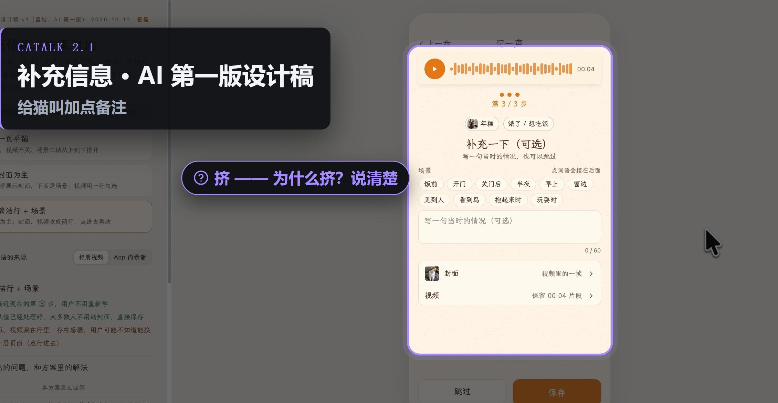Toggle the 早上 scene chip
This screenshot has height=403, width=778.
pos(551,184)
